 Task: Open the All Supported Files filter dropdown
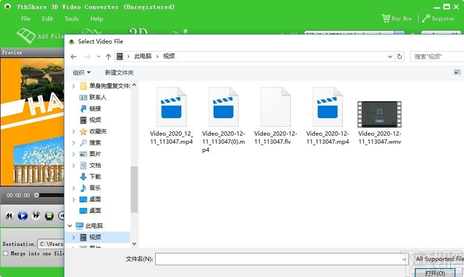point(439,259)
